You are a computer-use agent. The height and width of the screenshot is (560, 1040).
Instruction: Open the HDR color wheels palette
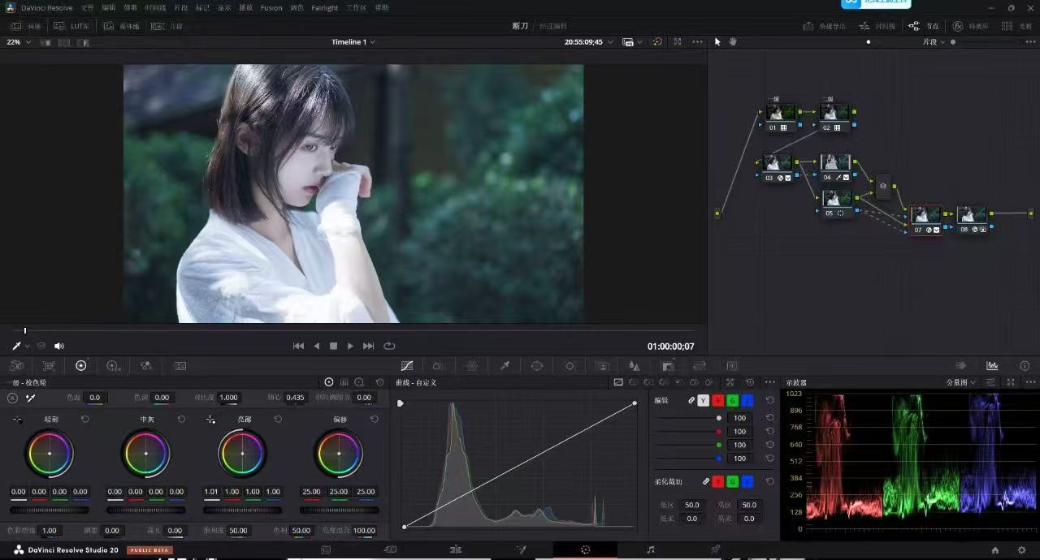coord(113,366)
